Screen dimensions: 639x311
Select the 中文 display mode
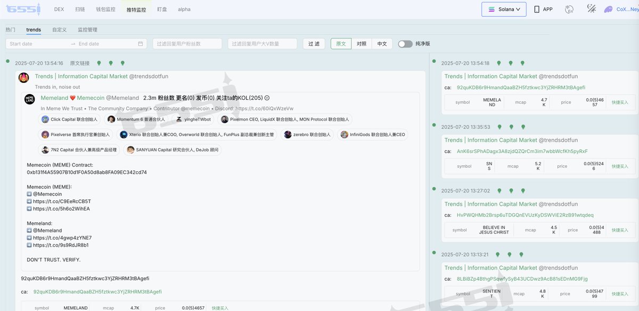click(x=382, y=44)
